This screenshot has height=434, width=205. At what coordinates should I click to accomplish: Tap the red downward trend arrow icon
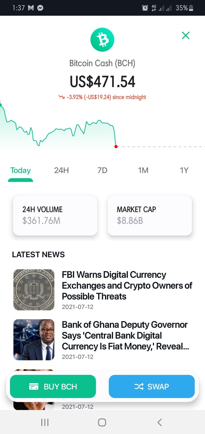point(61,97)
